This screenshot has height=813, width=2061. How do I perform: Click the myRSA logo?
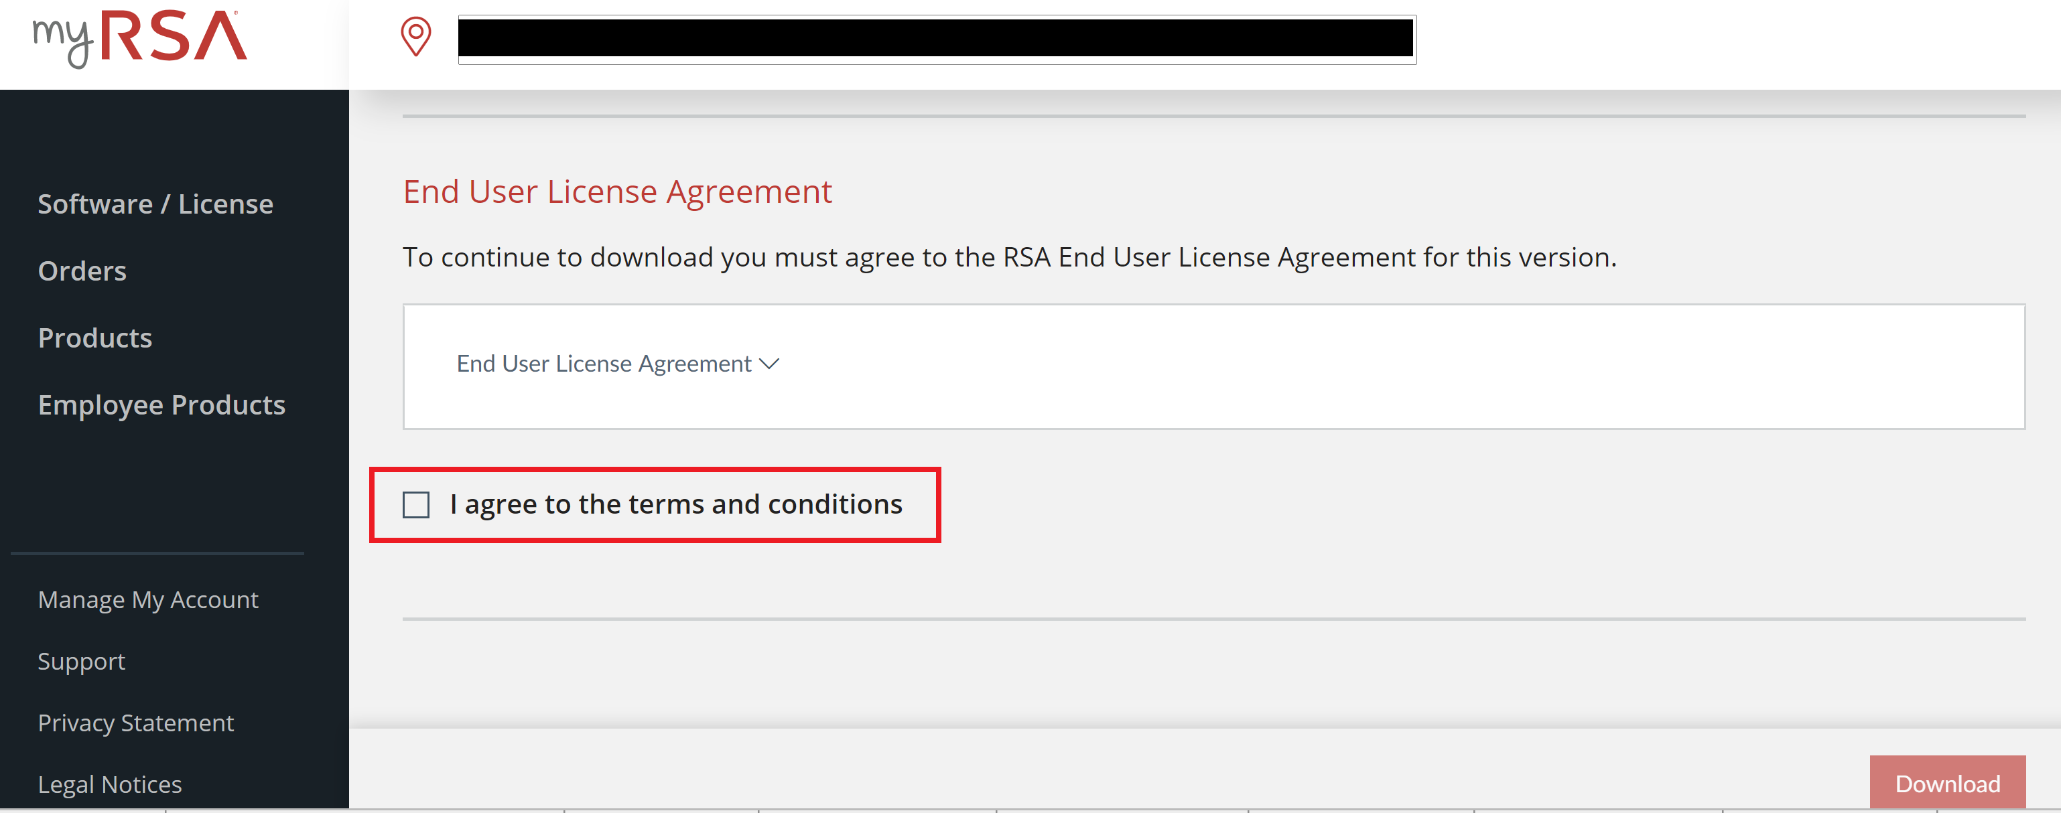click(x=140, y=38)
